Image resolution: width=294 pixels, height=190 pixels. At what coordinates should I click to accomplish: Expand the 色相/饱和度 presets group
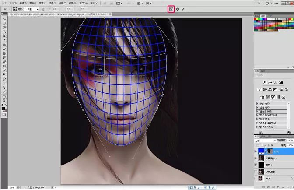pyautogui.click(x=257, y=115)
